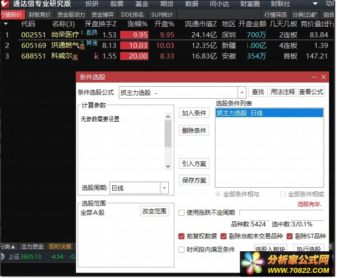337x278 pixels.
Task: Switch to the DDE排名 tab
Action: coord(132,15)
